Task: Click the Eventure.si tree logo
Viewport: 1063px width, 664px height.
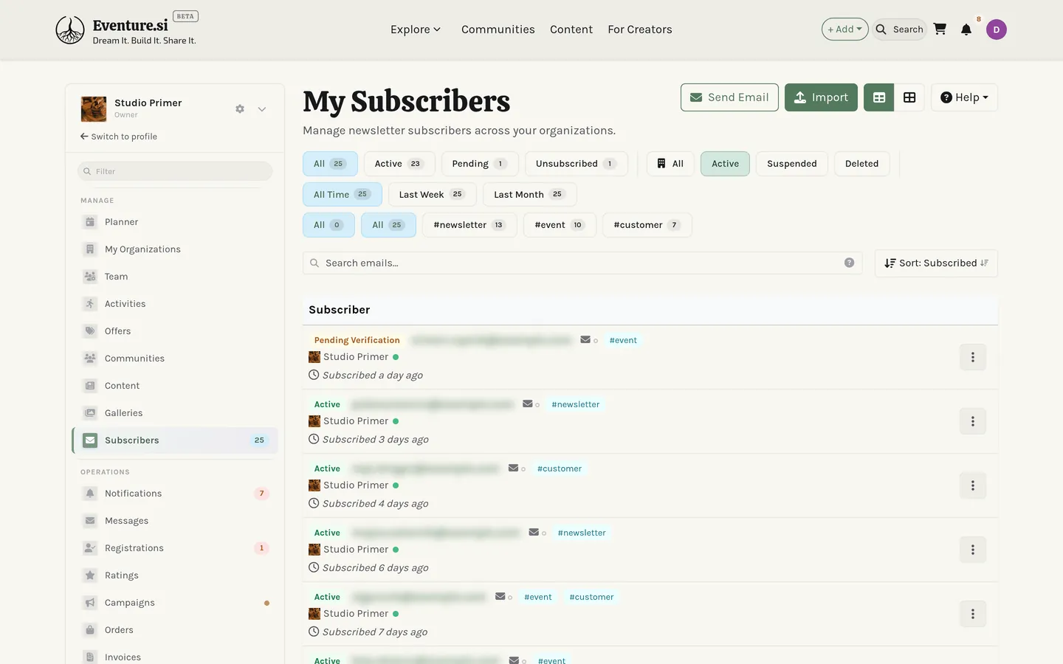Action: pos(70,30)
